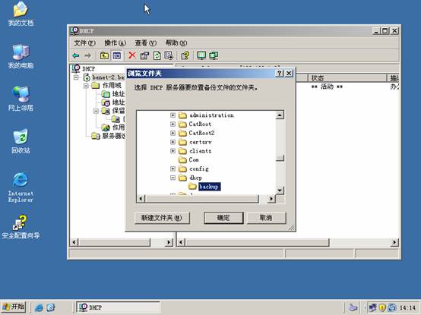Expand the administration folder node
The height and width of the screenshot is (315, 421).
[x=173, y=115]
